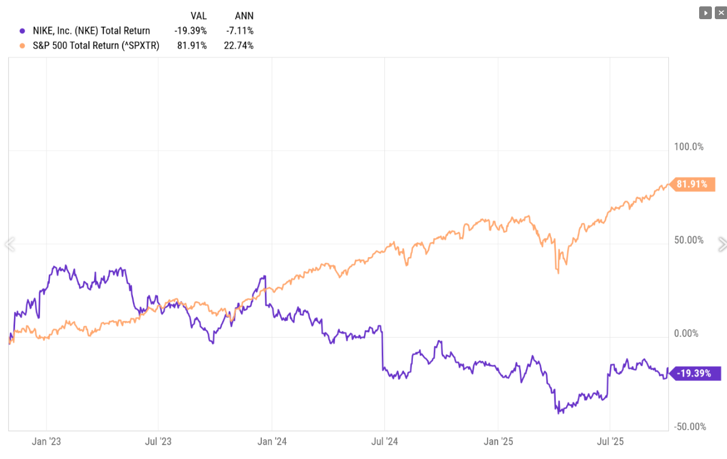Collapse the chart using the left arrow control

(9, 244)
